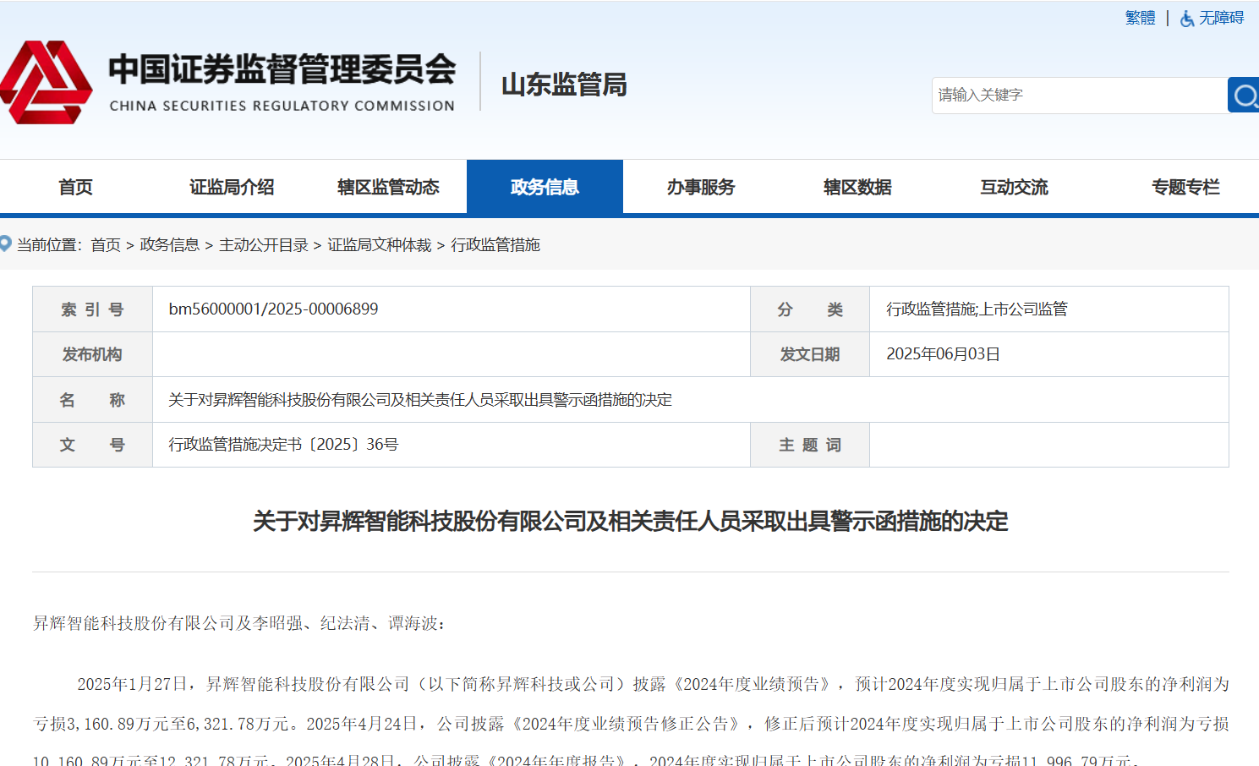This screenshot has width=1259, height=766.
Task: Click the 名称 label cell
Action: 92,400
